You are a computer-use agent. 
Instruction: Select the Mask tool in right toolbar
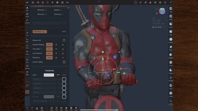tap(171, 48)
